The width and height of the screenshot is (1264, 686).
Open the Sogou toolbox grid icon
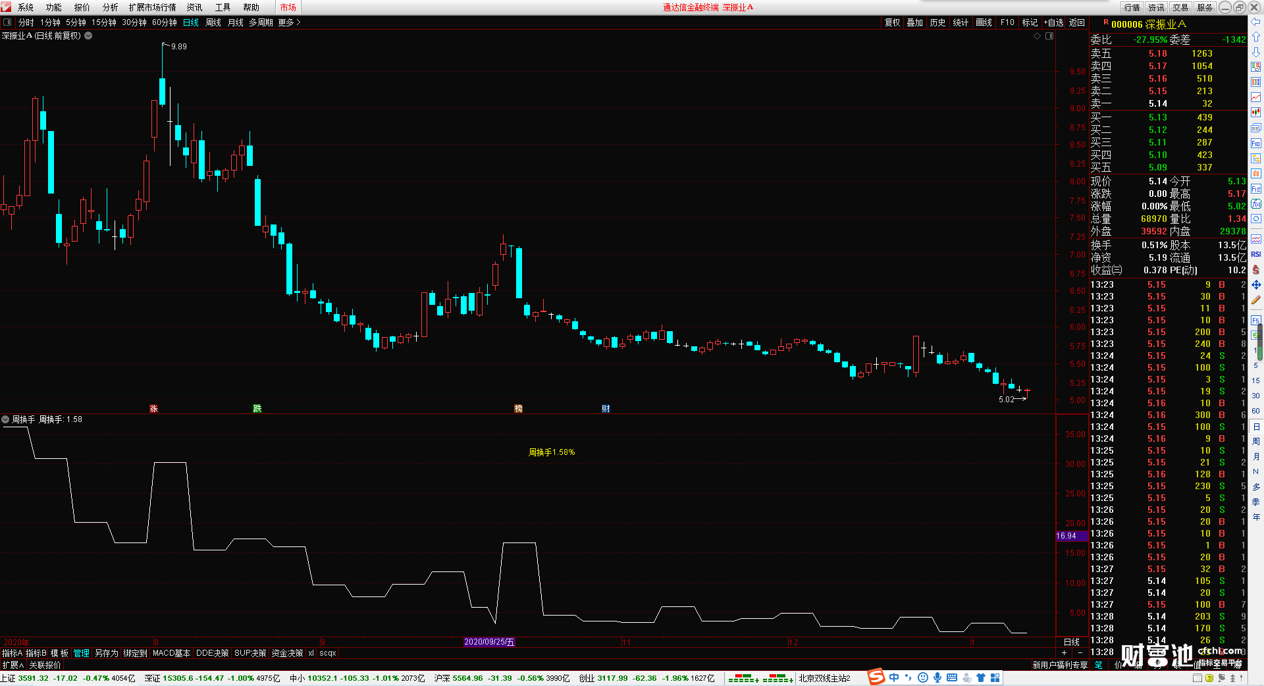pos(995,677)
